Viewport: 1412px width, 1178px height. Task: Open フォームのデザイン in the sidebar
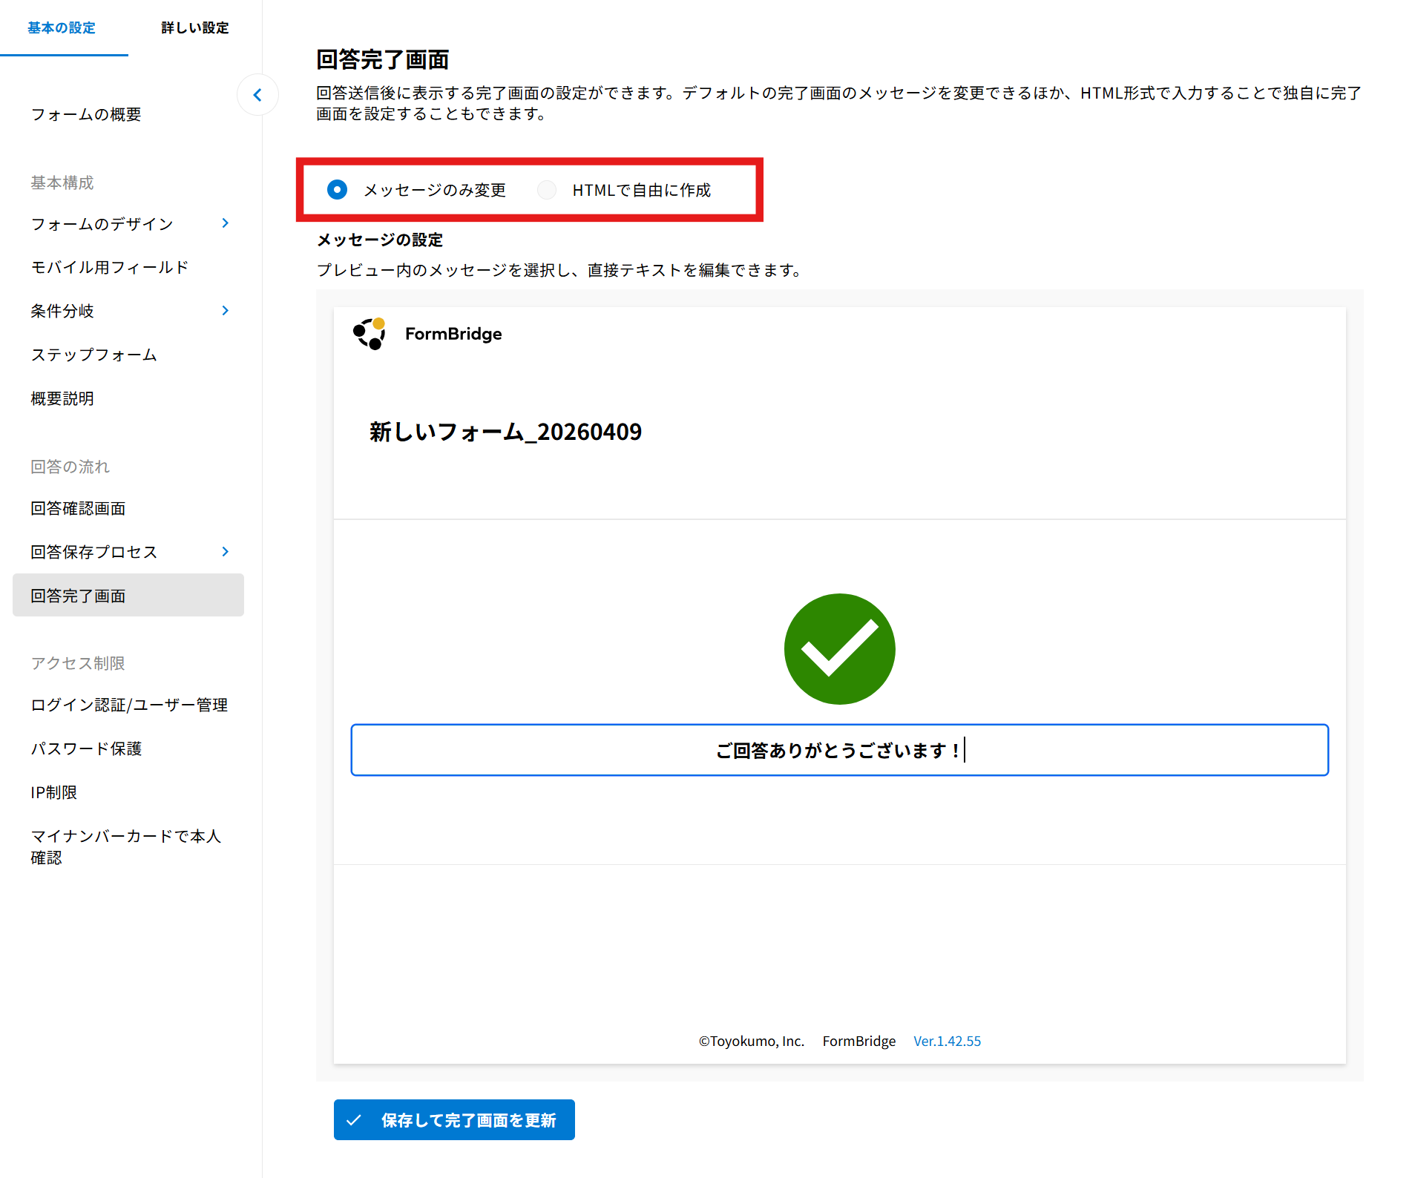[x=102, y=223]
